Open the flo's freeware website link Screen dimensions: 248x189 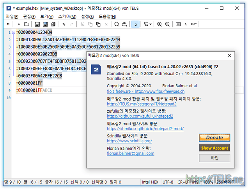(x=146, y=92)
